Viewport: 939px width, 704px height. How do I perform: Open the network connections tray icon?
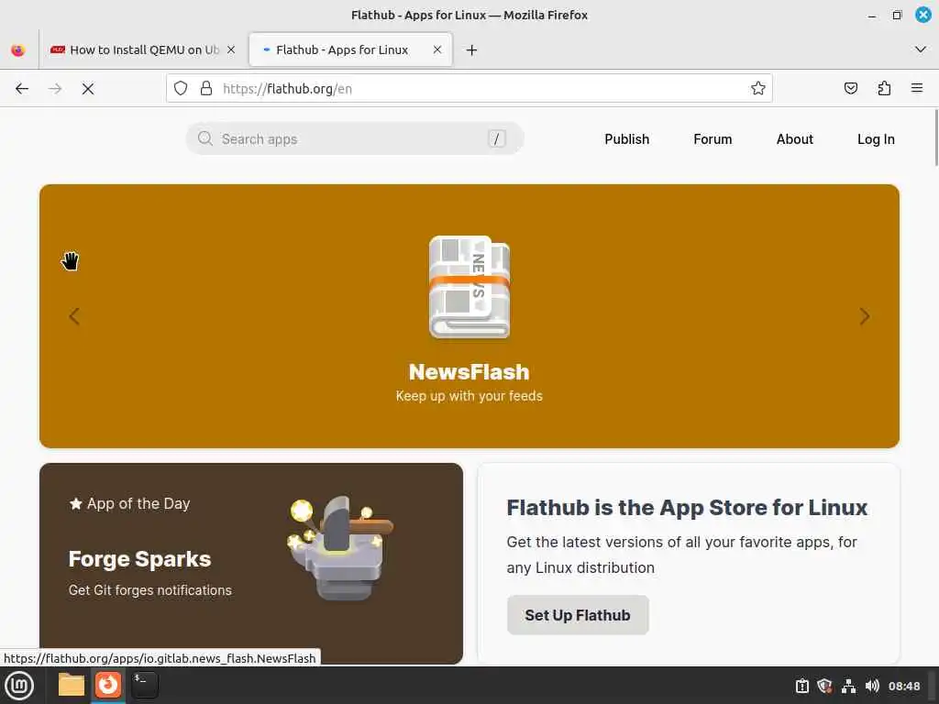point(848,686)
